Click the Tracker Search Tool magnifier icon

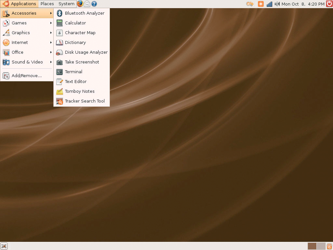click(60, 101)
